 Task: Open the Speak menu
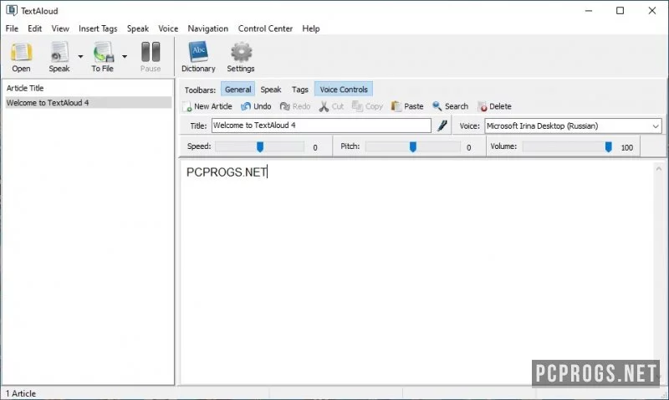pyautogui.click(x=138, y=28)
